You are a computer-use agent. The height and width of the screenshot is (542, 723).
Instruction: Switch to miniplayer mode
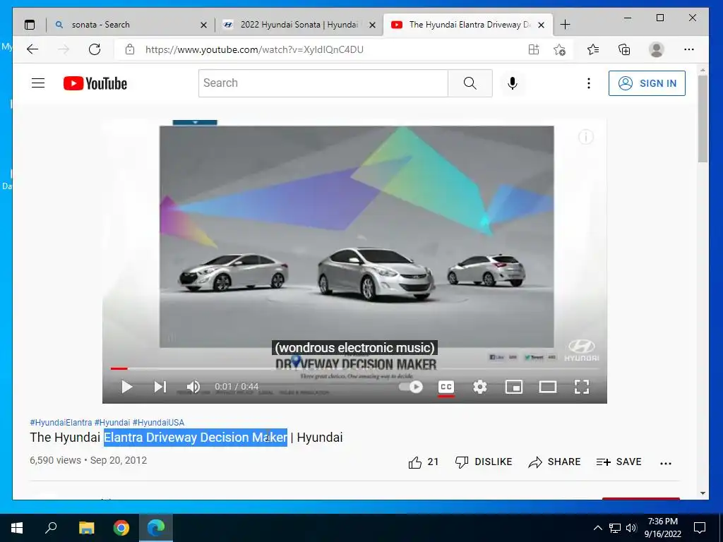(514, 387)
